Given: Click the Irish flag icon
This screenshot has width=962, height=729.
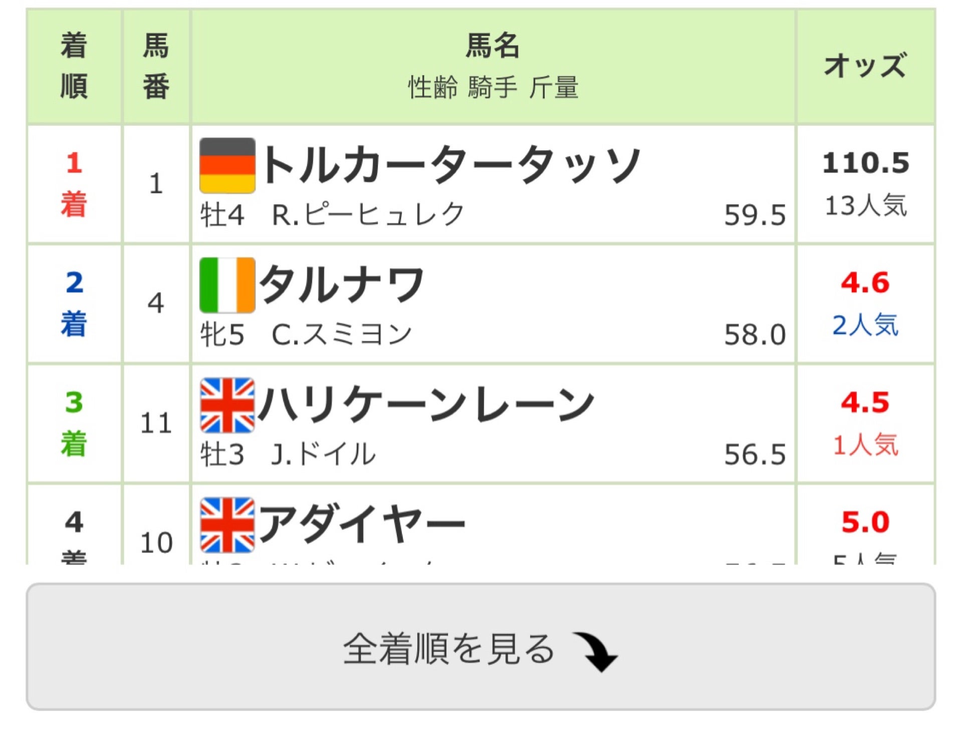Looking at the screenshot, I should (227, 285).
